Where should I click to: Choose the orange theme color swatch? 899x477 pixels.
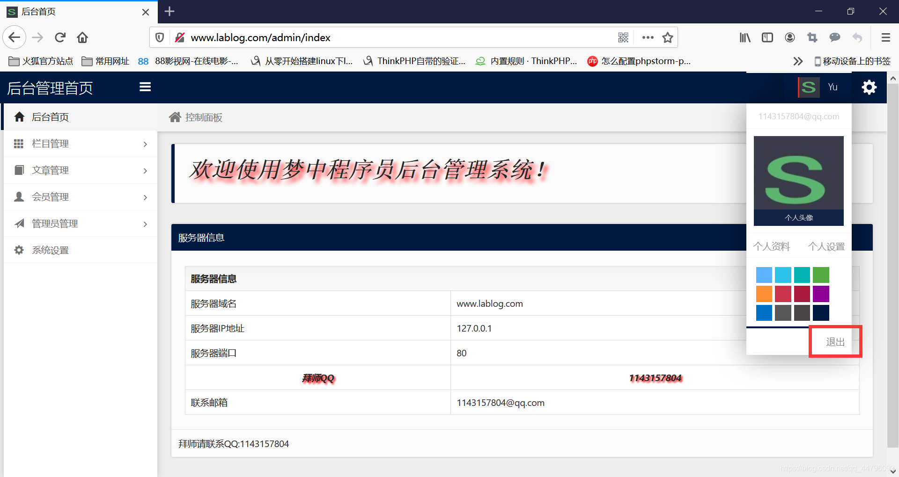click(x=764, y=294)
